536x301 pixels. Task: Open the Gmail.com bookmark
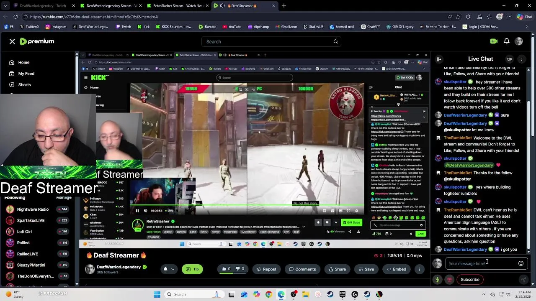point(286,27)
